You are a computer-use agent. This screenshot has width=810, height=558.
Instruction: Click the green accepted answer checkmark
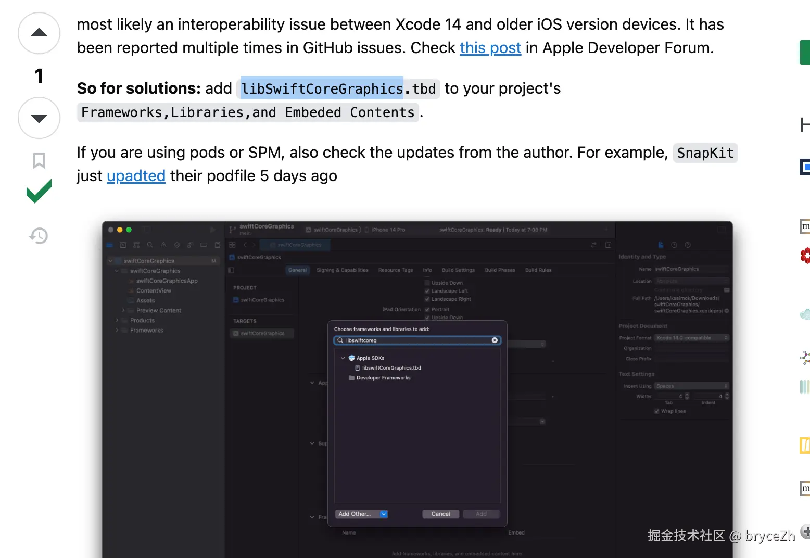[39, 191]
